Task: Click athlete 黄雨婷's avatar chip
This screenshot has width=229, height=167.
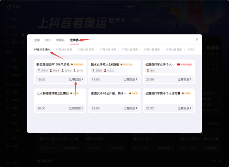Action: pyautogui.click(x=43, y=71)
